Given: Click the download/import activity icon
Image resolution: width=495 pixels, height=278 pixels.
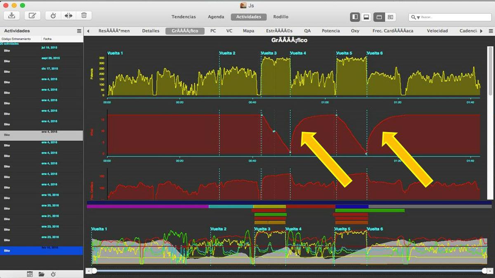Looking at the screenshot, I should (12, 16).
